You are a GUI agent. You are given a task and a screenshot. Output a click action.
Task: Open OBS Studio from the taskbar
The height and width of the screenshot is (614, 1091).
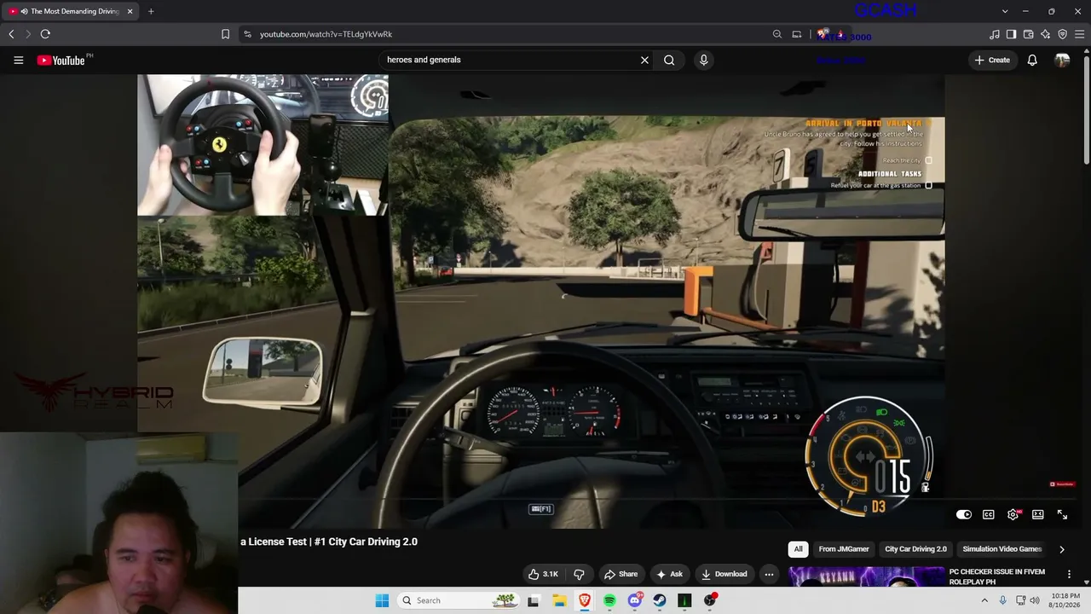(x=710, y=600)
